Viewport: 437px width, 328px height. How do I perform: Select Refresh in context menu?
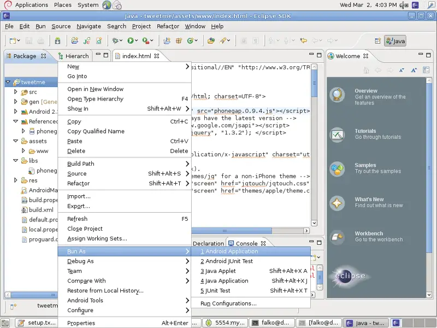(x=125, y=219)
